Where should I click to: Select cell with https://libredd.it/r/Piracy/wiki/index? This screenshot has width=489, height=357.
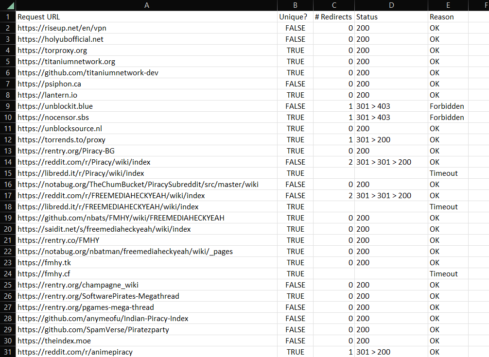click(x=147, y=173)
